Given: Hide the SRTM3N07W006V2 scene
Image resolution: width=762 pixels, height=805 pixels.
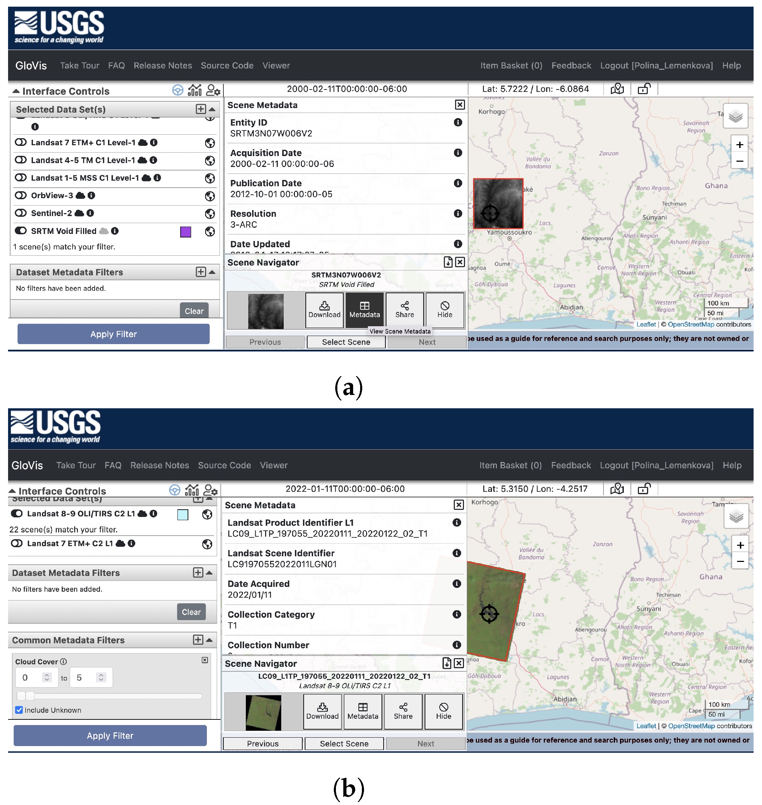Looking at the screenshot, I should tap(445, 310).
